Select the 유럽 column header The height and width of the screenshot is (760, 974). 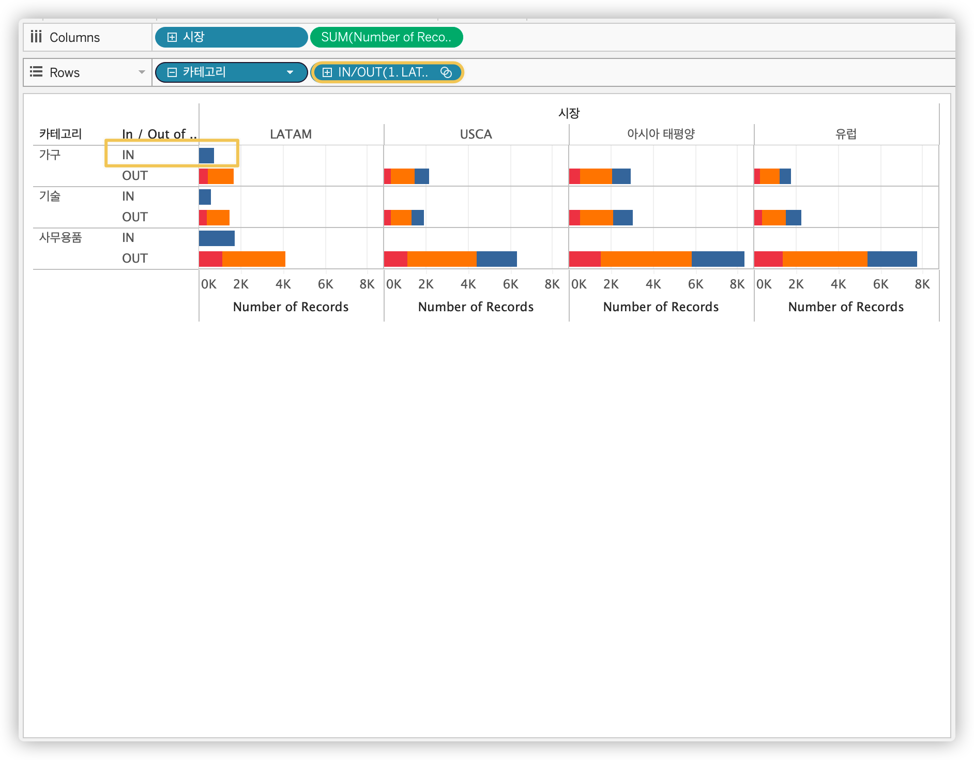(846, 134)
